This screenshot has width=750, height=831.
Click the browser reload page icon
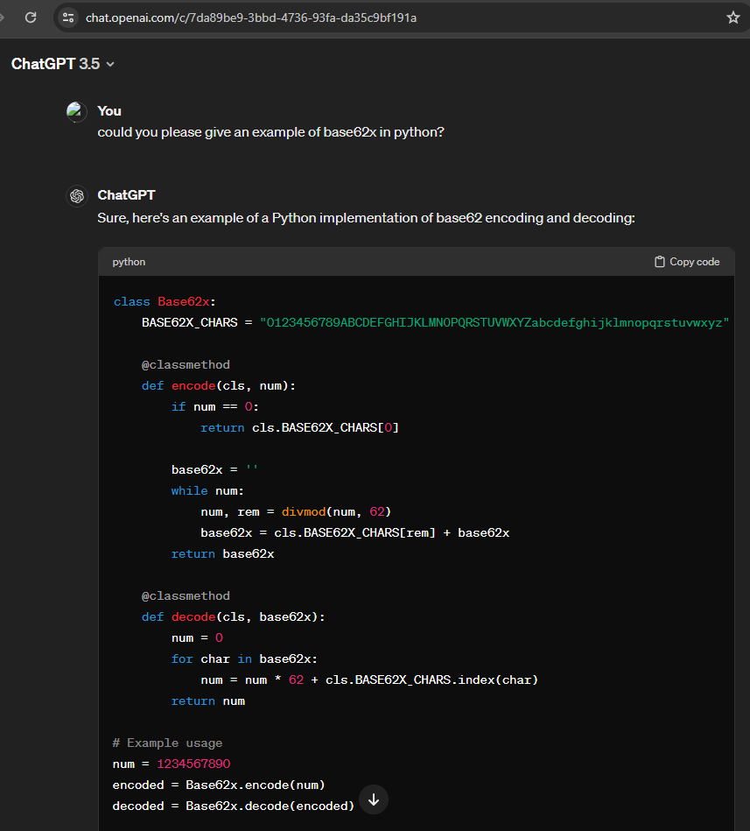pyautogui.click(x=31, y=18)
